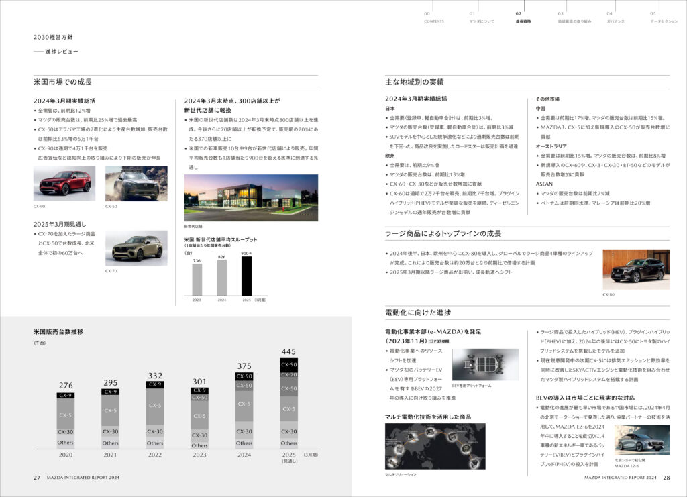Select the オーストラリア region heading

coord(551,146)
